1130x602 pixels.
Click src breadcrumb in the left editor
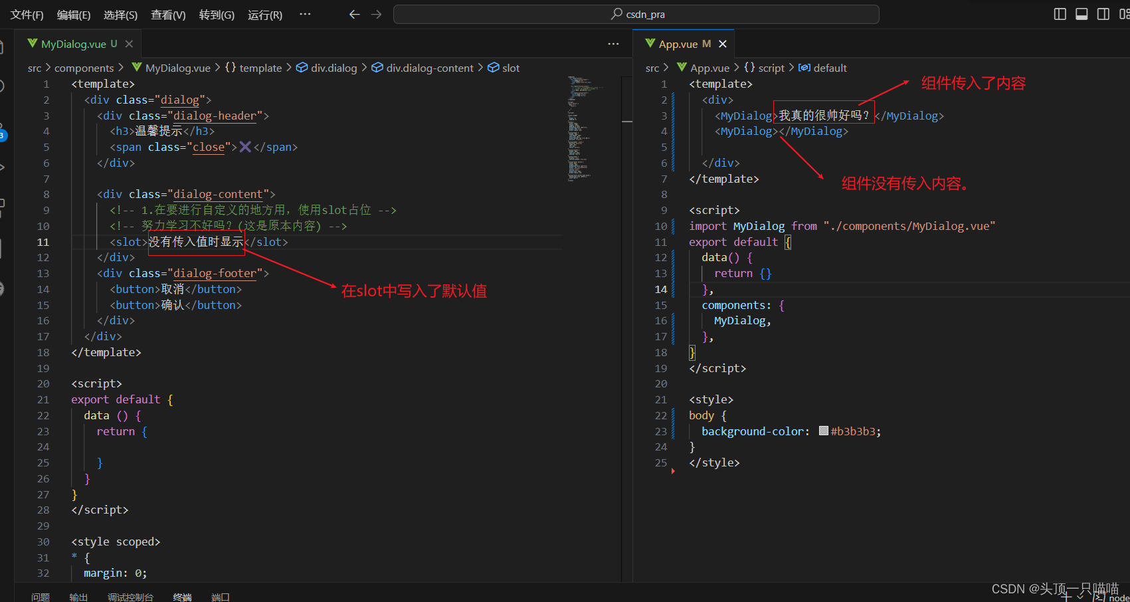35,68
